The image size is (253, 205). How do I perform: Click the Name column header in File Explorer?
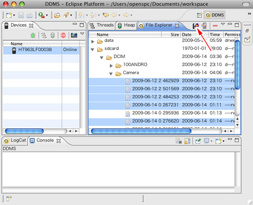(x=125, y=35)
